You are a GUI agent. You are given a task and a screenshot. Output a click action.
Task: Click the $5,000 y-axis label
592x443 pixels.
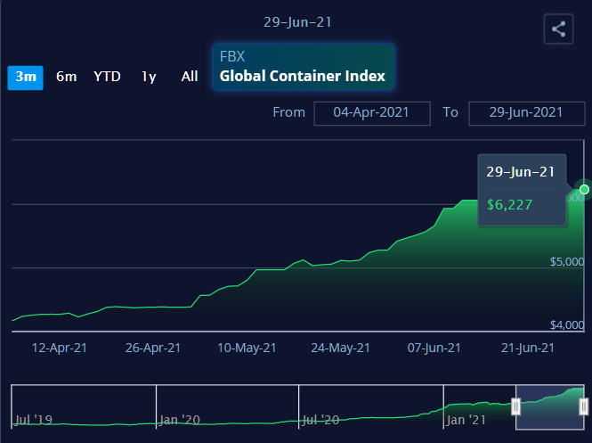[x=567, y=262]
